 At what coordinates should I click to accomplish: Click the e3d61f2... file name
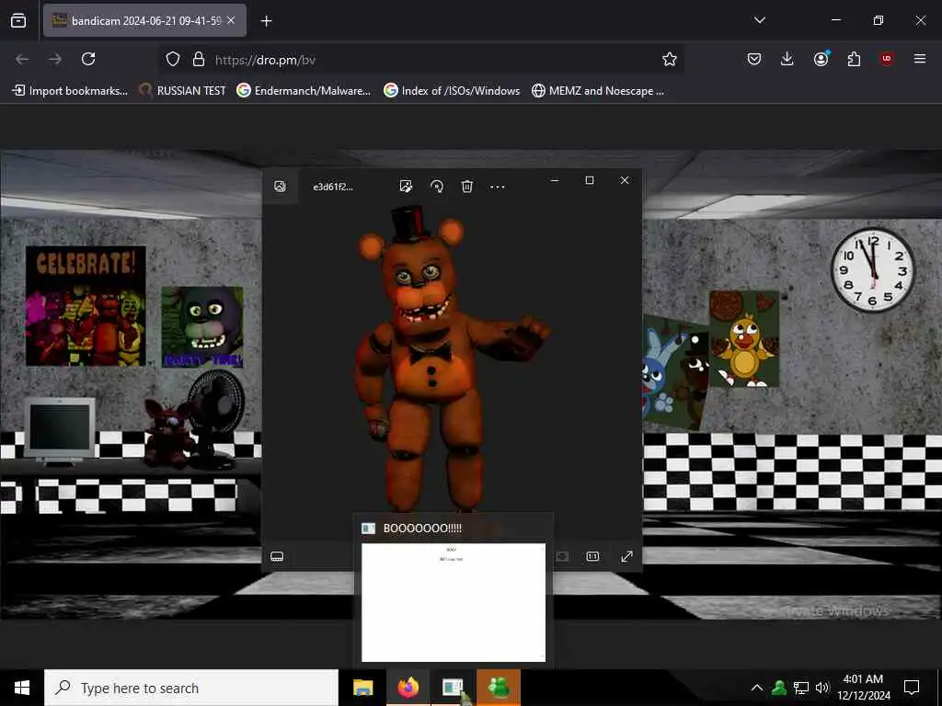[x=333, y=187]
